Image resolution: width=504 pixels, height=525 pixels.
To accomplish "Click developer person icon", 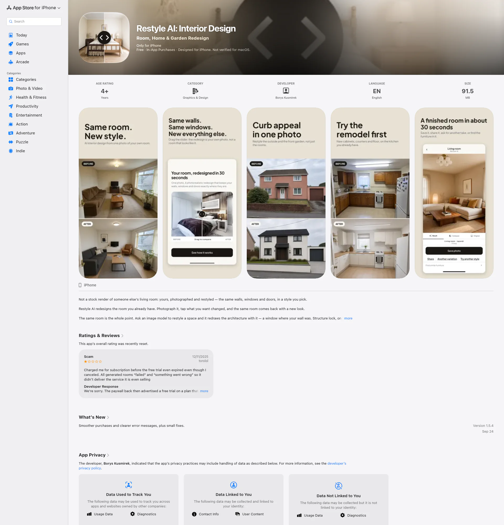I will [x=286, y=91].
